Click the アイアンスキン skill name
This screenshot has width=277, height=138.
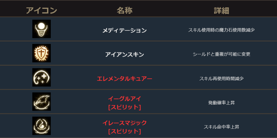pyautogui.click(x=125, y=54)
